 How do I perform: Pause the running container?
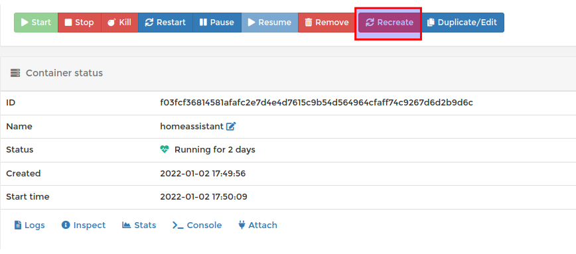coord(217,23)
